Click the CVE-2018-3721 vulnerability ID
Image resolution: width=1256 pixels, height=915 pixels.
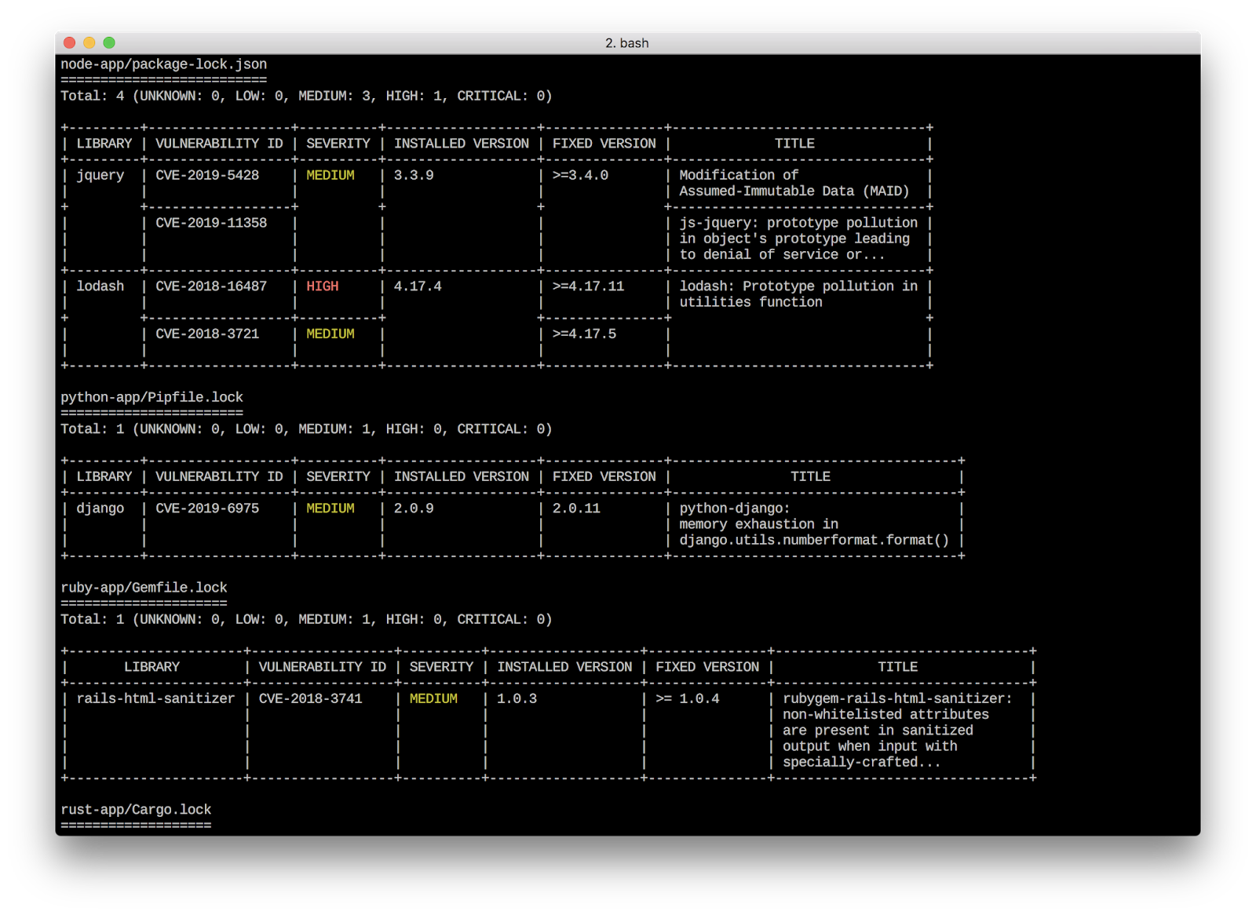206,334
